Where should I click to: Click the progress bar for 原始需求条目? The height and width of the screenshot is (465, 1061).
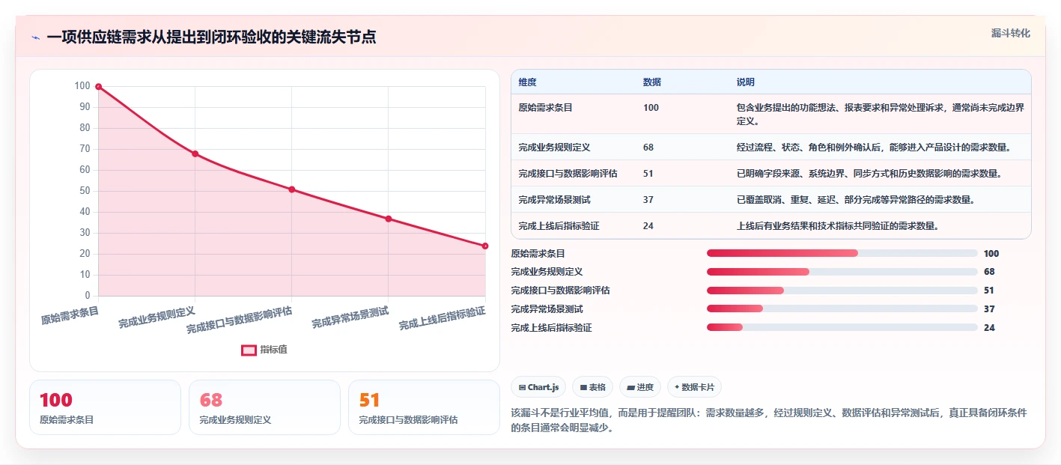pyautogui.click(x=842, y=254)
